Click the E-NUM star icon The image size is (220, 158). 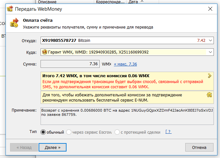pyautogui.click(x=210, y=95)
